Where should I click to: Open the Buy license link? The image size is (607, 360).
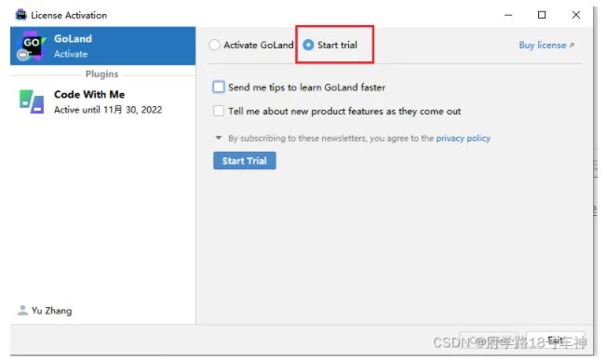coord(543,46)
